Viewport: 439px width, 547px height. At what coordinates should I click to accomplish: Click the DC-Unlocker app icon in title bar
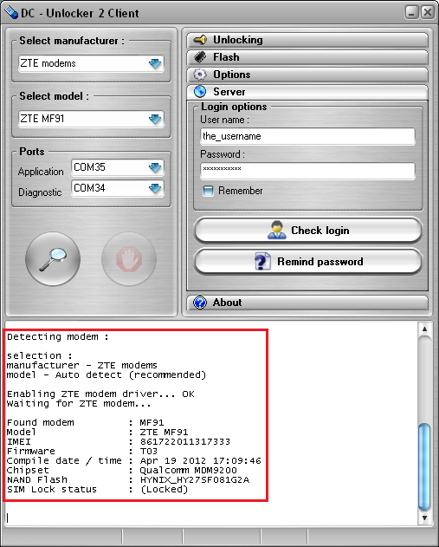[x=11, y=13]
